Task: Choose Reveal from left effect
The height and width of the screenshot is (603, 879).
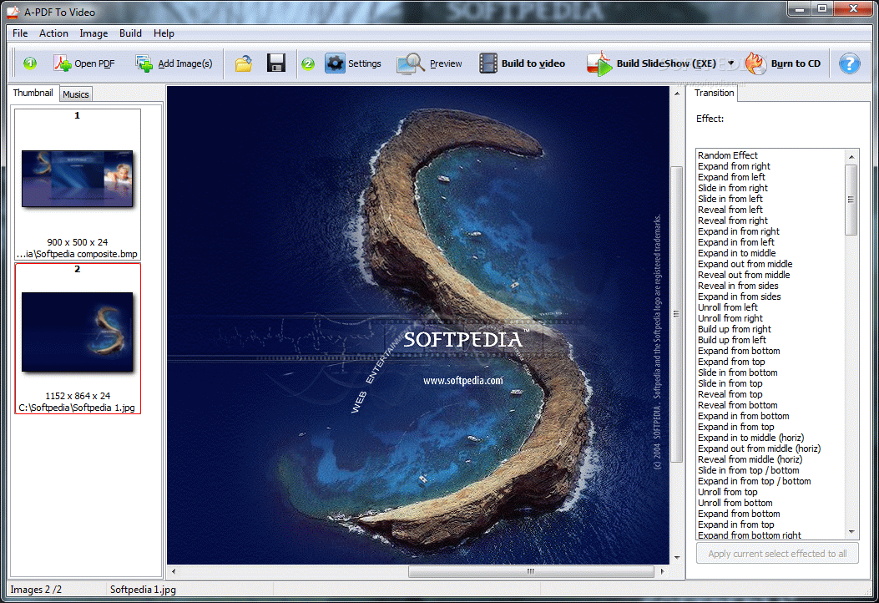Action: coord(730,210)
